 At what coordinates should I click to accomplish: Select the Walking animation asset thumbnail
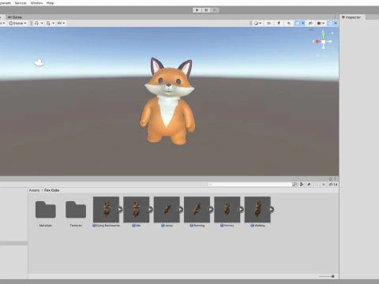pyautogui.click(x=257, y=210)
